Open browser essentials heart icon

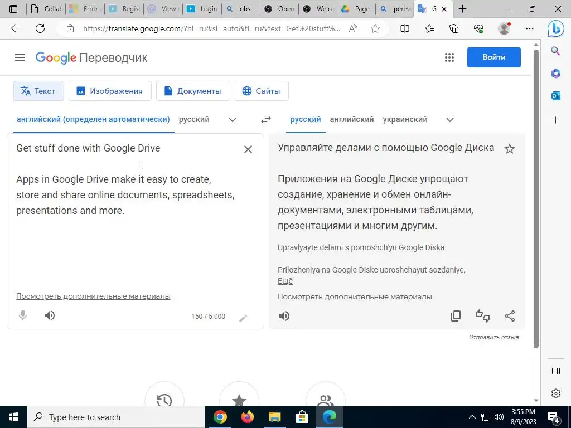click(478, 28)
